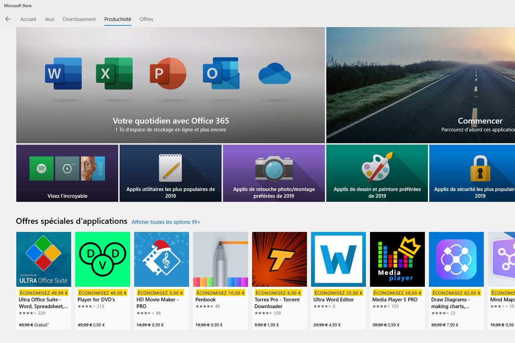Click 'HD Movie Maker - PRO' title
515x343 pixels.
point(158,303)
